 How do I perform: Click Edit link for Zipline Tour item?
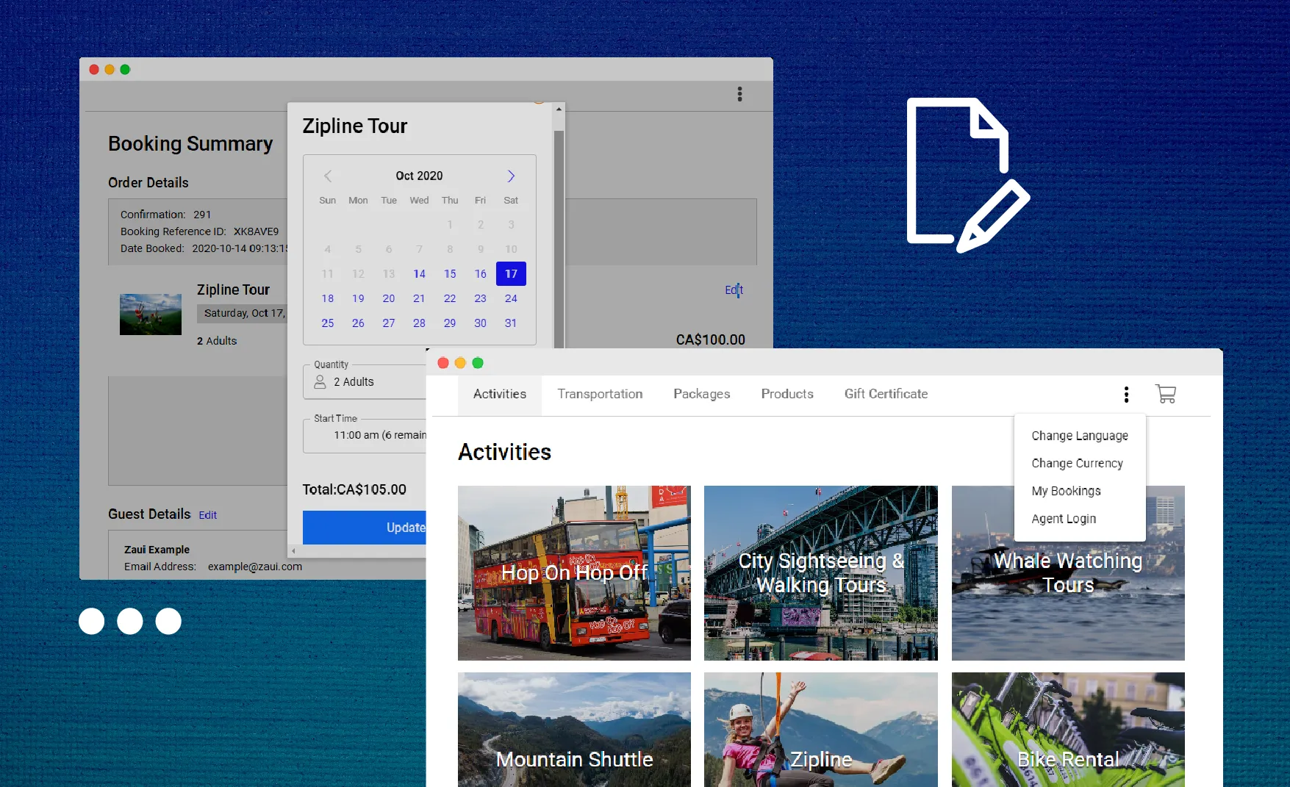pos(734,290)
